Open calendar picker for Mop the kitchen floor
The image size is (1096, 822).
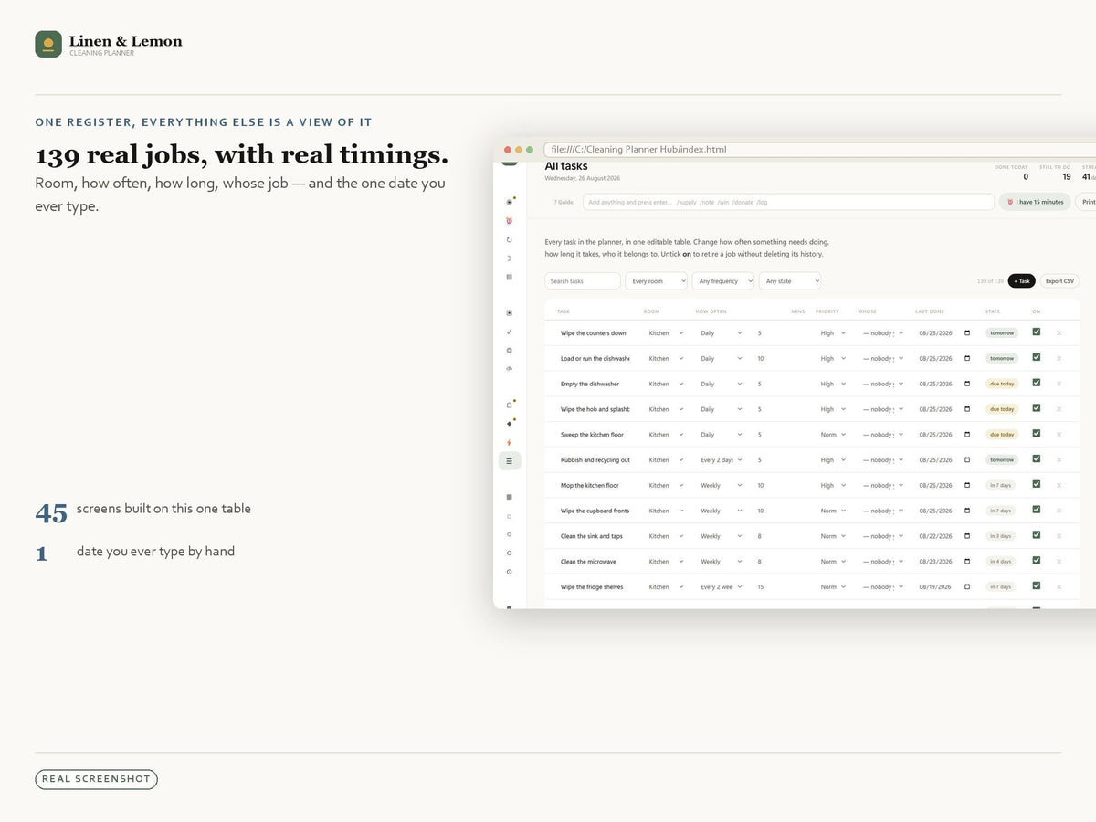967,485
